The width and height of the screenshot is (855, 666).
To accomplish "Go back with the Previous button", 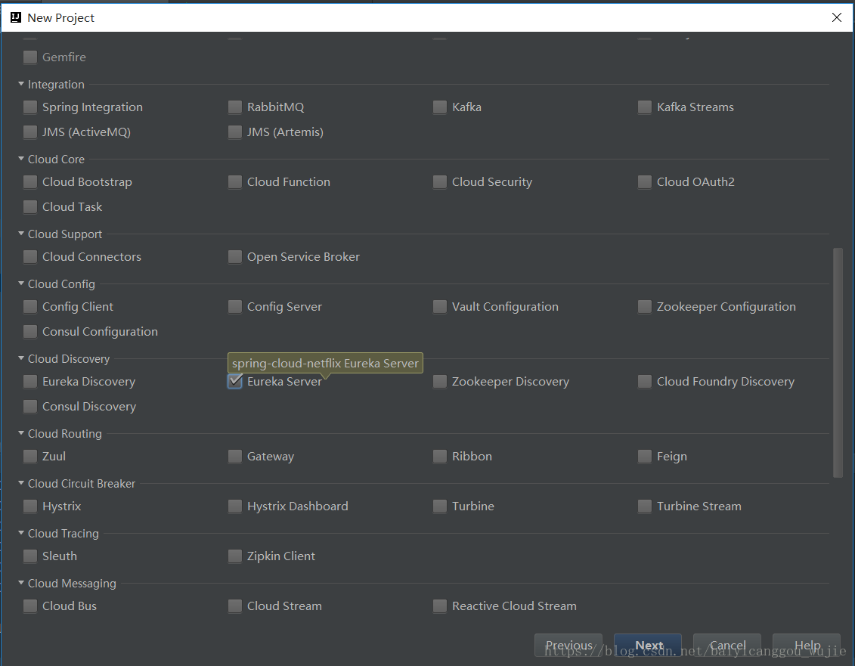I will (568, 646).
